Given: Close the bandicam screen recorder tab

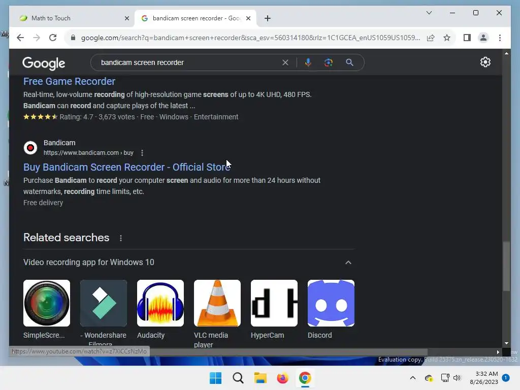Looking at the screenshot, I should click(x=248, y=18).
